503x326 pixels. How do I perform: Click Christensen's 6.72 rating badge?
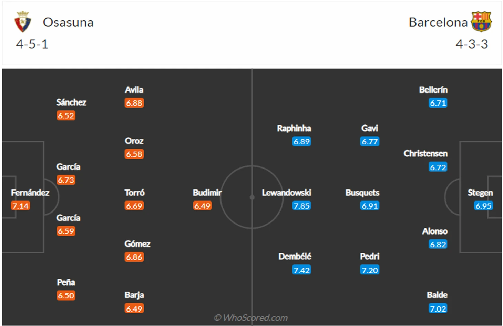point(438,167)
